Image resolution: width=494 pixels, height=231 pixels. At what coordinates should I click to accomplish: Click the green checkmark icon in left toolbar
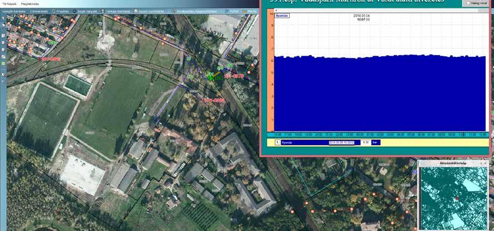[x=3, y=64]
